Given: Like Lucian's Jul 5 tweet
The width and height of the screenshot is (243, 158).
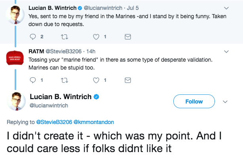Looking at the screenshot, I should coord(95,37).
